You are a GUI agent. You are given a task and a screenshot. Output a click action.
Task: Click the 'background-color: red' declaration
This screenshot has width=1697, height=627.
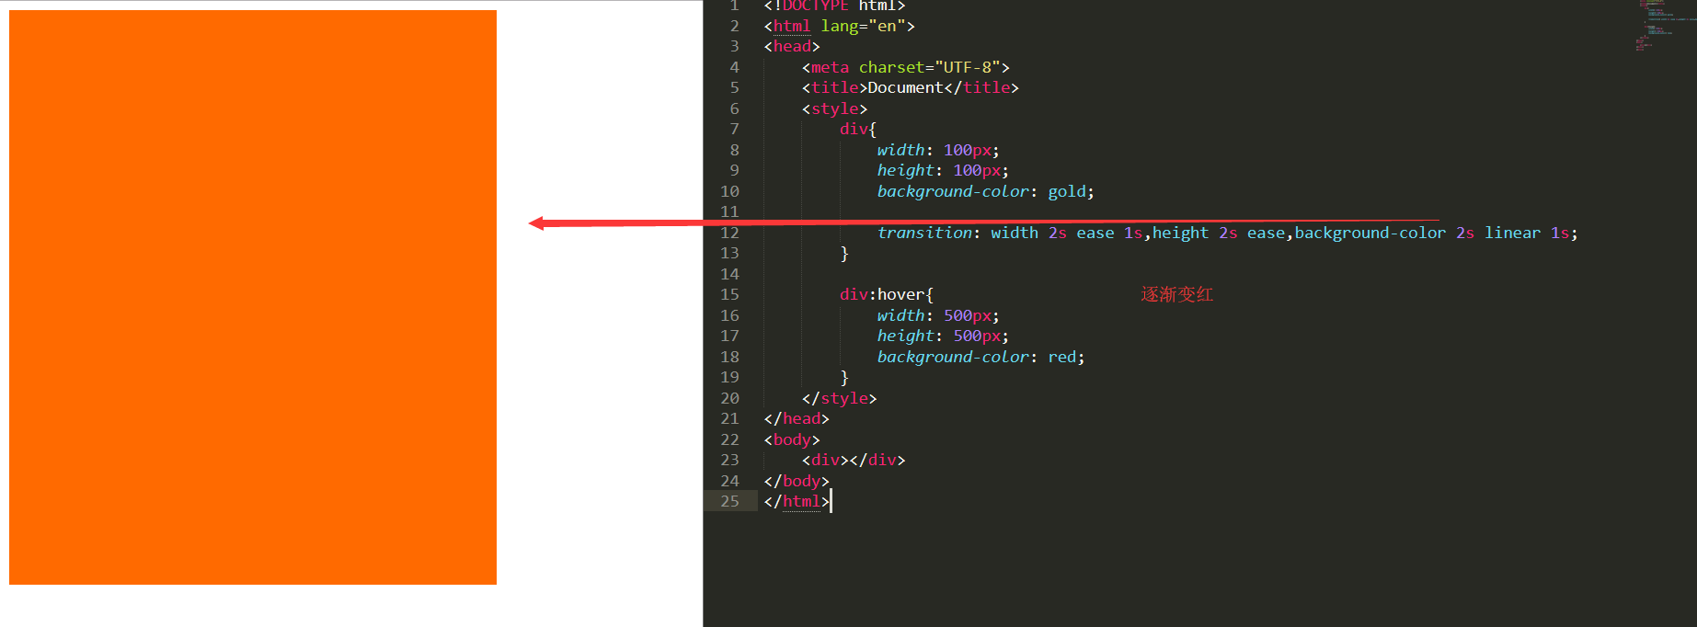coord(980,357)
